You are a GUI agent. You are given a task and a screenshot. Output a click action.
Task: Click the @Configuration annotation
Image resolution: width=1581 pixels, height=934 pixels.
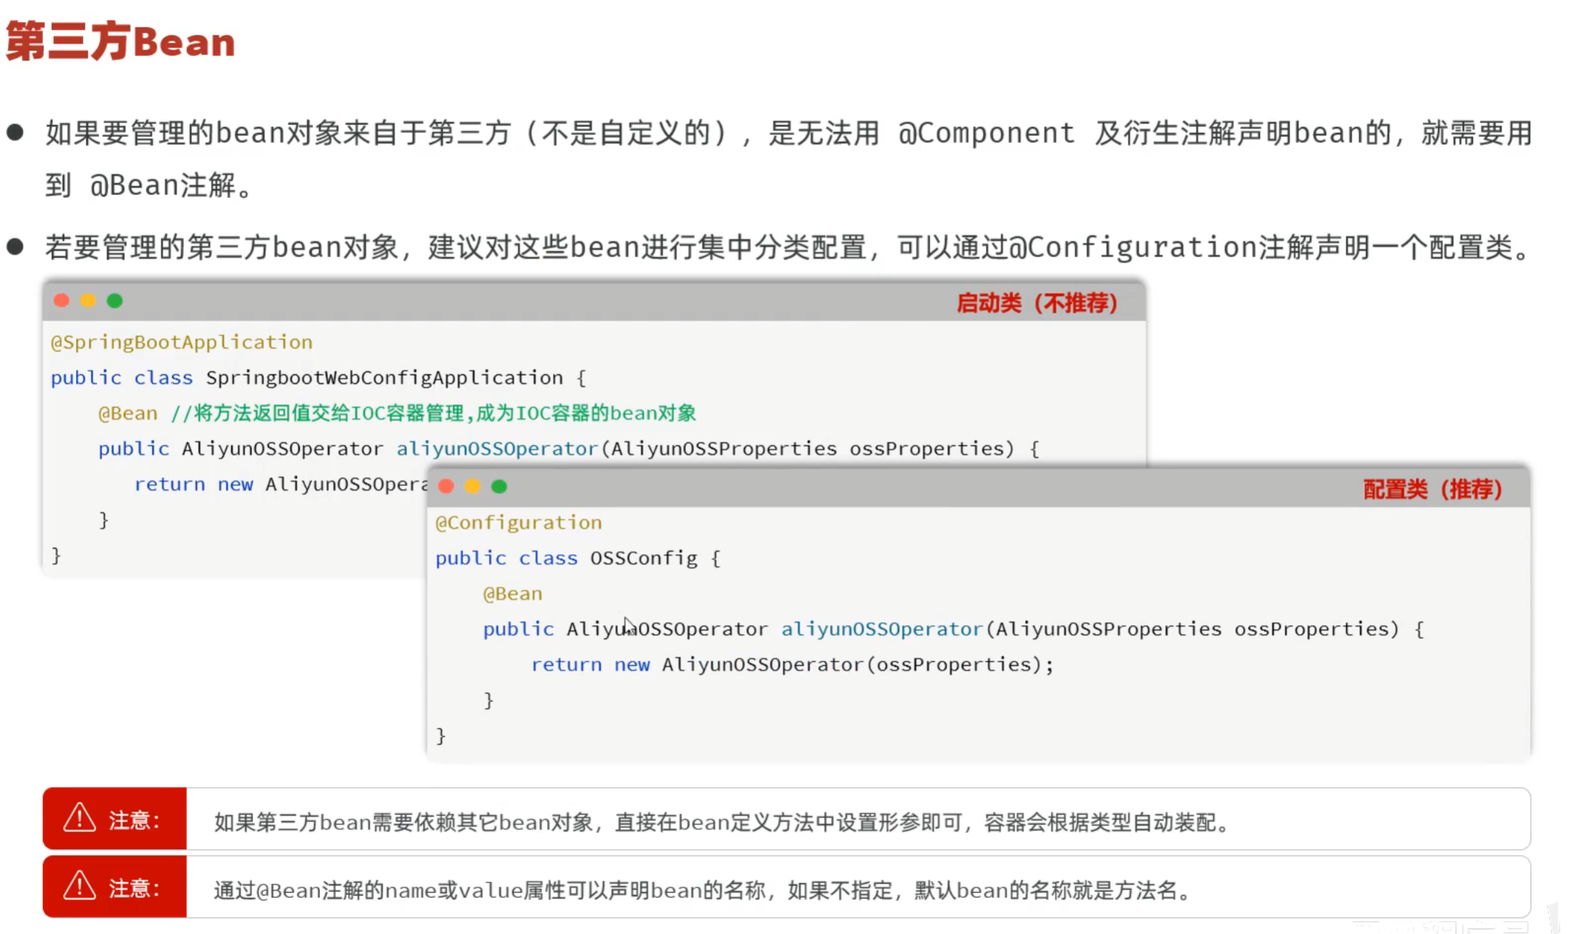click(518, 522)
